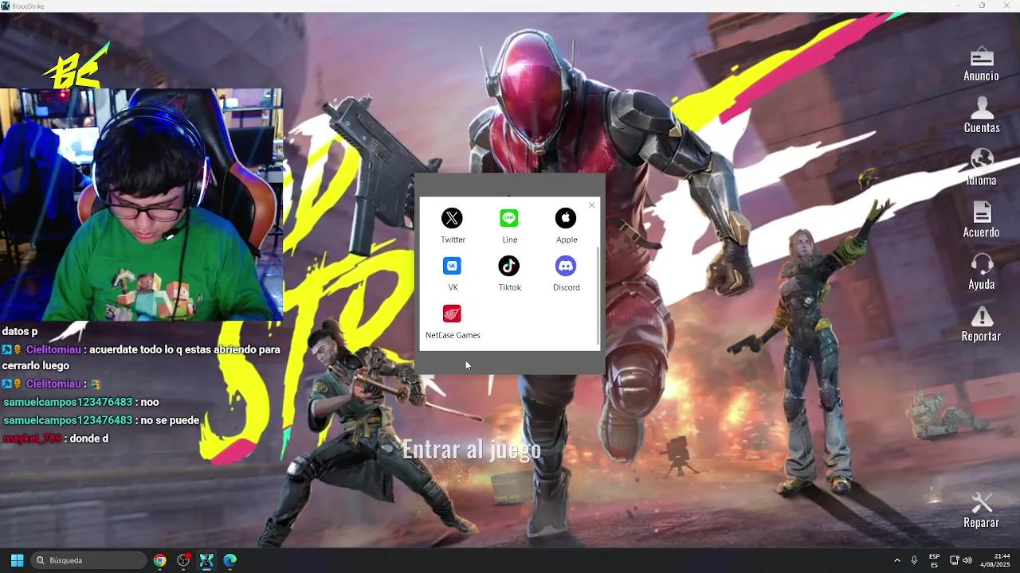
Task: Sign in with Apple icon
Action: [566, 218]
